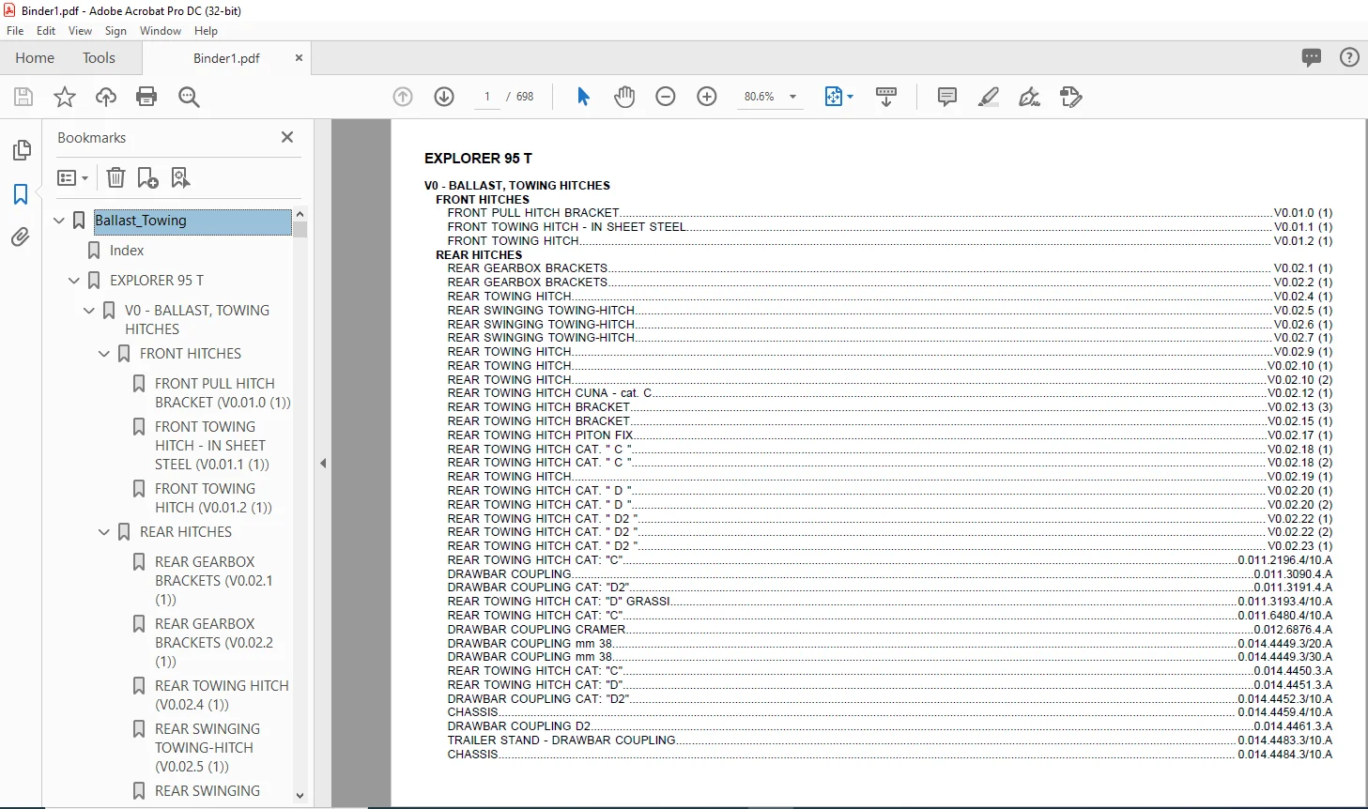The height and width of the screenshot is (809, 1368).
Task: Switch to the Home tab
Action: (35, 58)
